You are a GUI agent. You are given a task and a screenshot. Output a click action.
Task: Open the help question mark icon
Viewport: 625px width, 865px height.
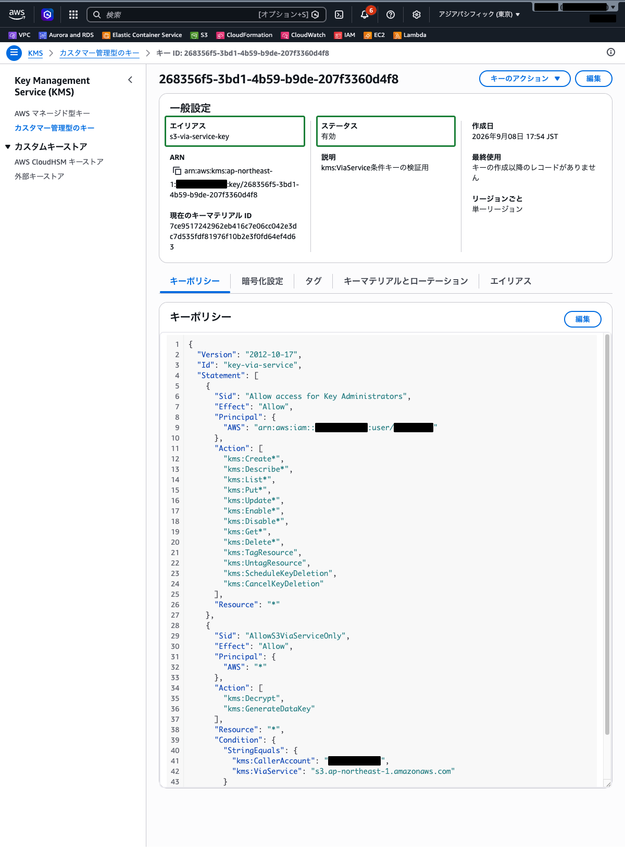tap(391, 15)
